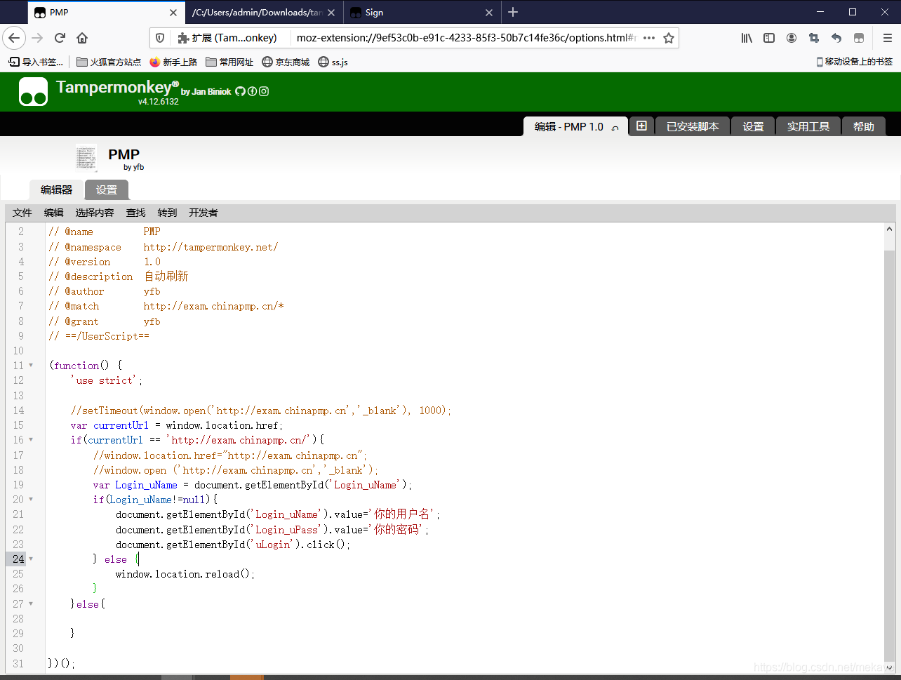Go back with the browser back arrow
The height and width of the screenshot is (680, 901).
[x=15, y=38]
